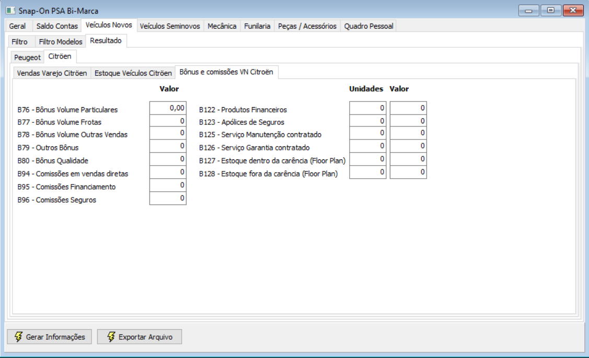Click B125 Serviço Manutenção Valor field
Image resolution: width=589 pixels, height=358 pixels.
click(x=408, y=133)
